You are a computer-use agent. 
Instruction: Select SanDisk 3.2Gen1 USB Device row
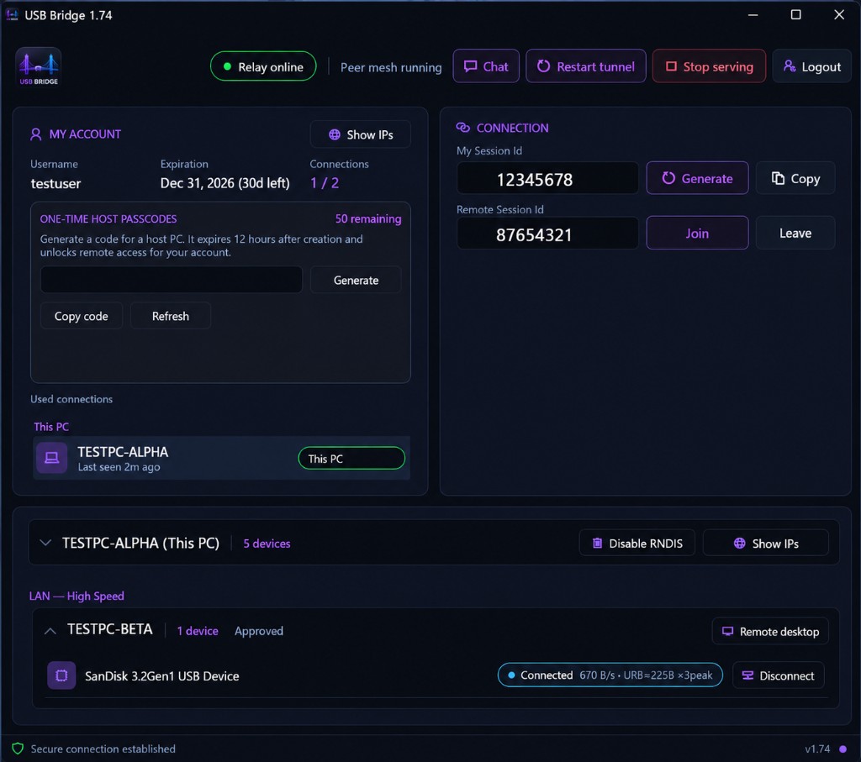coord(436,675)
